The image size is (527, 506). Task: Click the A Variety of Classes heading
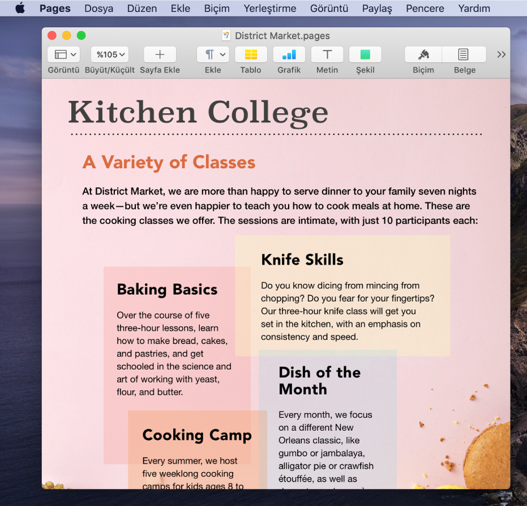[x=169, y=162]
